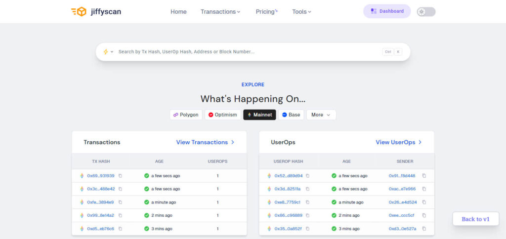Expand the Tools menu dropdown
Image resolution: width=506 pixels, height=239 pixels.
[302, 12]
